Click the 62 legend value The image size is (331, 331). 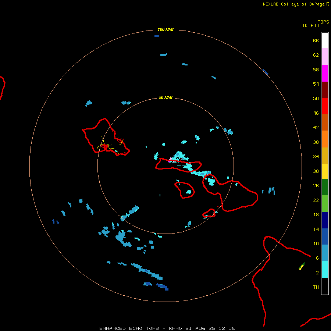tap(316, 55)
